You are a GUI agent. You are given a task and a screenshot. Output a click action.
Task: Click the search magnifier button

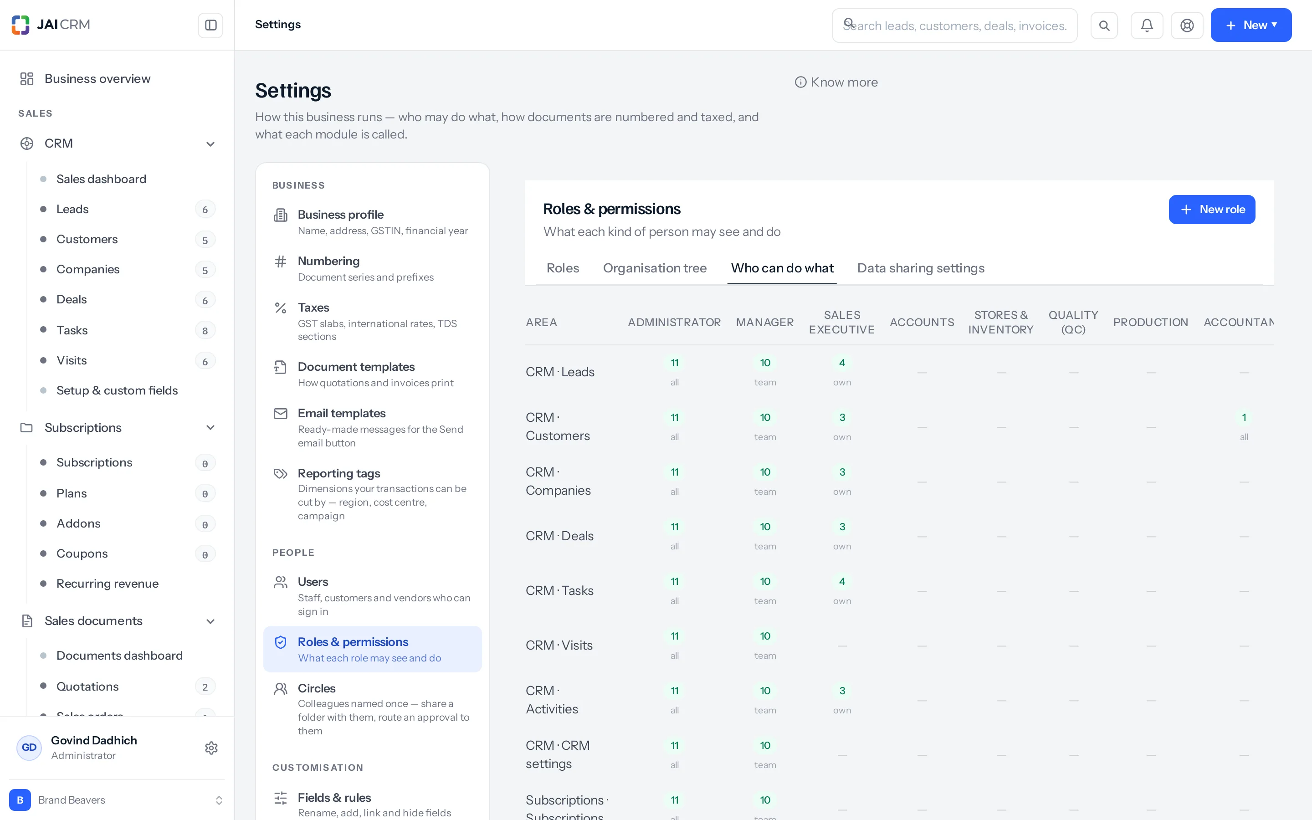pos(1104,26)
